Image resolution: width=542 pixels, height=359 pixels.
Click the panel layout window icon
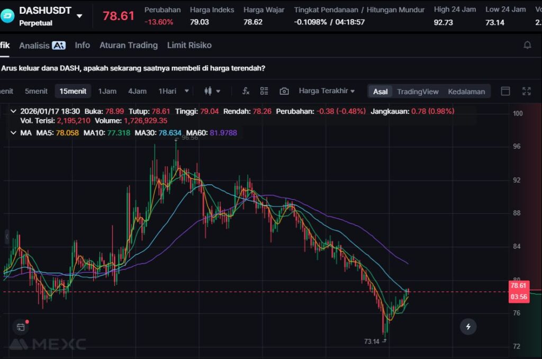(505, 91)
